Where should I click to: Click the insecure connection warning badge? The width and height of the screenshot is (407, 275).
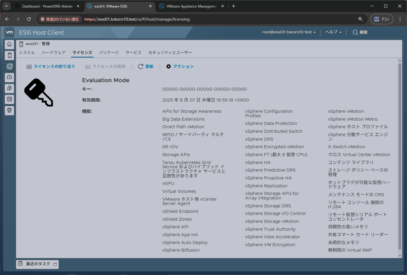click(59, 19)
